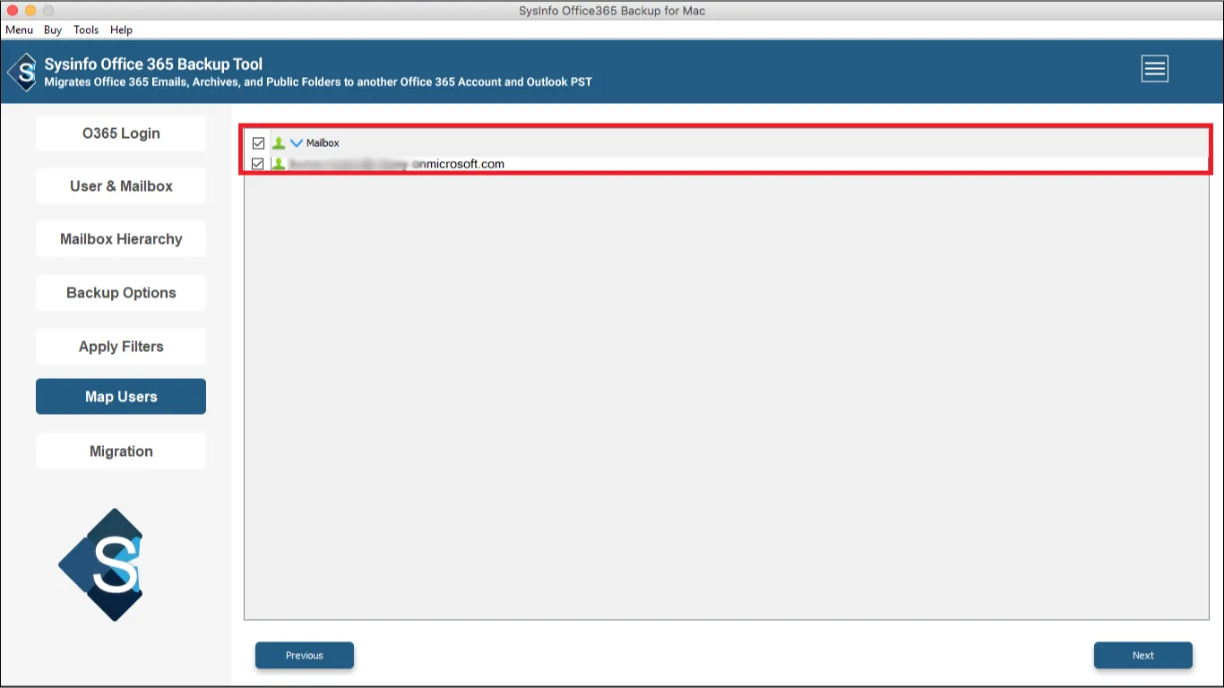Open the hamburger menu icon in header
The image size is (1224, 688).
[x=1154, y=69]
